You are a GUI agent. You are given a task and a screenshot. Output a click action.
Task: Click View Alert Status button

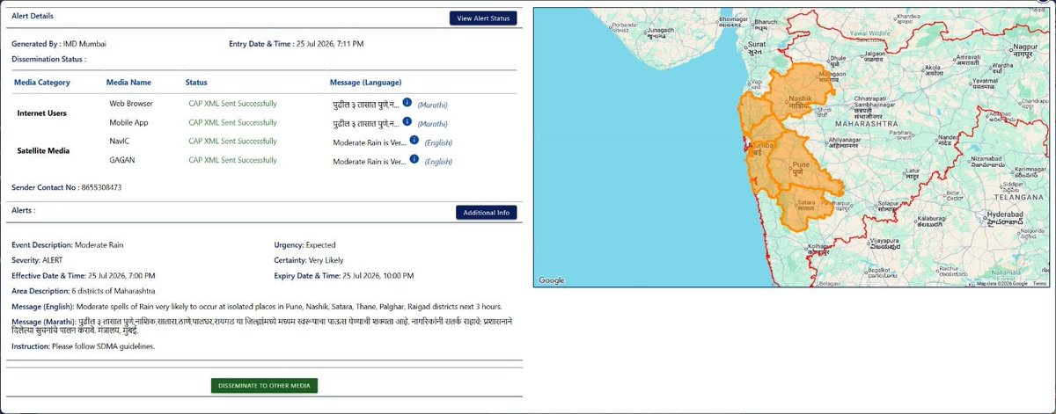click(483, 18)
